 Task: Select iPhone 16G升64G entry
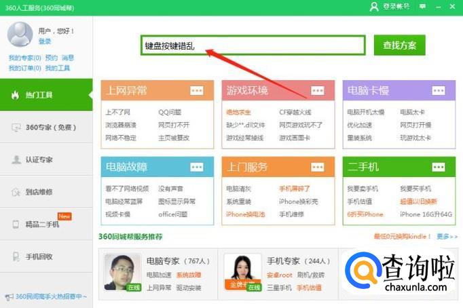tap(426, 214)
